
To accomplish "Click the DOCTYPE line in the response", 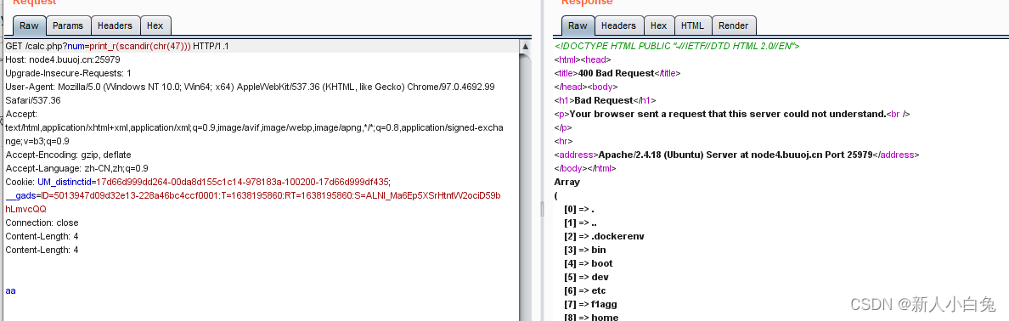I will (677, 47).
